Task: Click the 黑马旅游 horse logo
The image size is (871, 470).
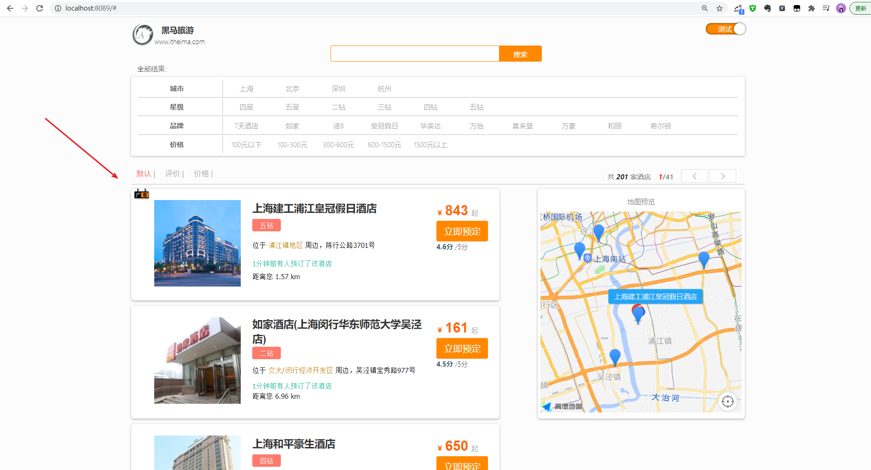Action: tap(143, 34)
